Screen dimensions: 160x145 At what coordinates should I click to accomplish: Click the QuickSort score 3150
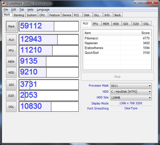146,53
